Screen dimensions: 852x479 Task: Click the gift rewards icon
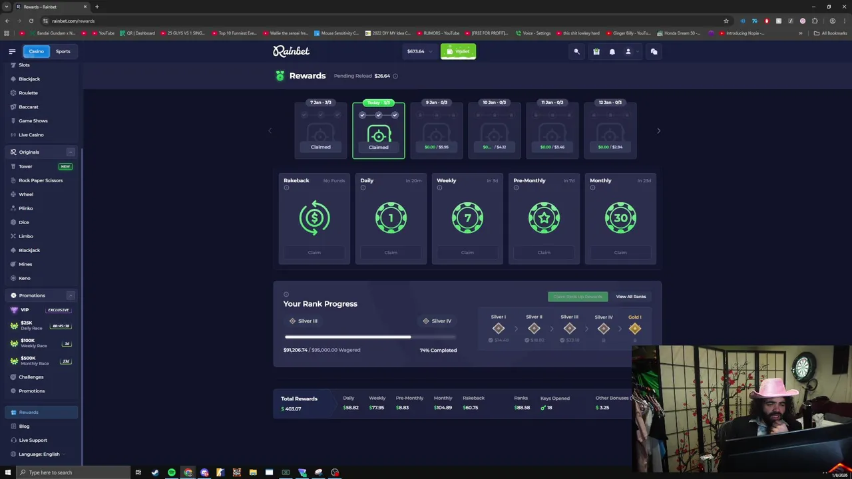596,51
